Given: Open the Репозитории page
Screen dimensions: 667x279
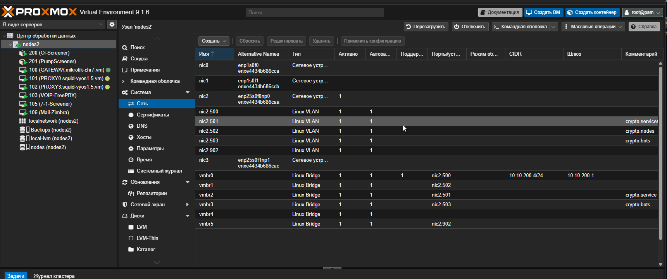Looking at the screenshot, I should tap(152, 193).
